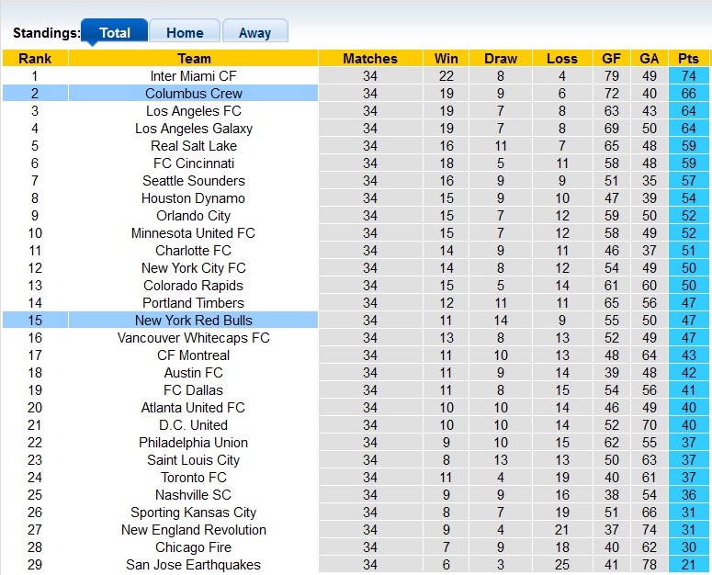This screenshot has height=575, width=712.
Task: Click the Inter Miami CF team link
Action: [194, 76]
